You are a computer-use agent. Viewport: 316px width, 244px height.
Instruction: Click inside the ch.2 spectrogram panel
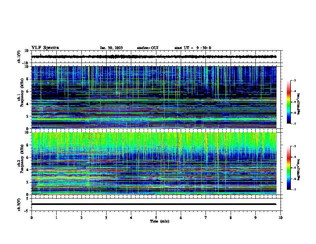(154, 163)
